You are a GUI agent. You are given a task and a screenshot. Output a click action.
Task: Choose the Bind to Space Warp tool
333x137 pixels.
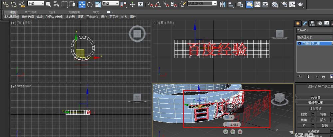21,4
